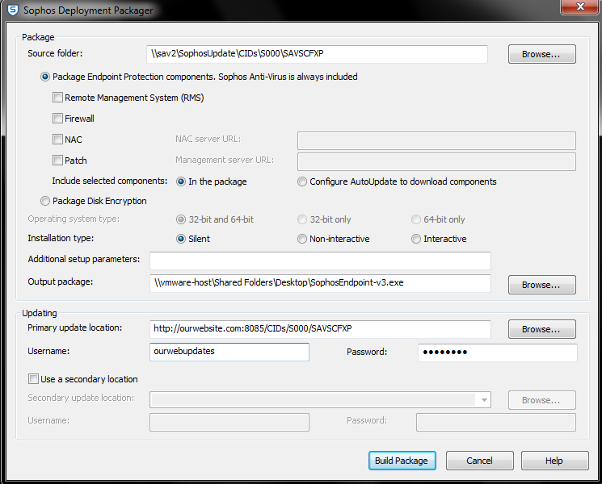This screenshot has height=484, width=602.
Task: Click the Additional setup parameters field
Action: [x=320, y=261]
